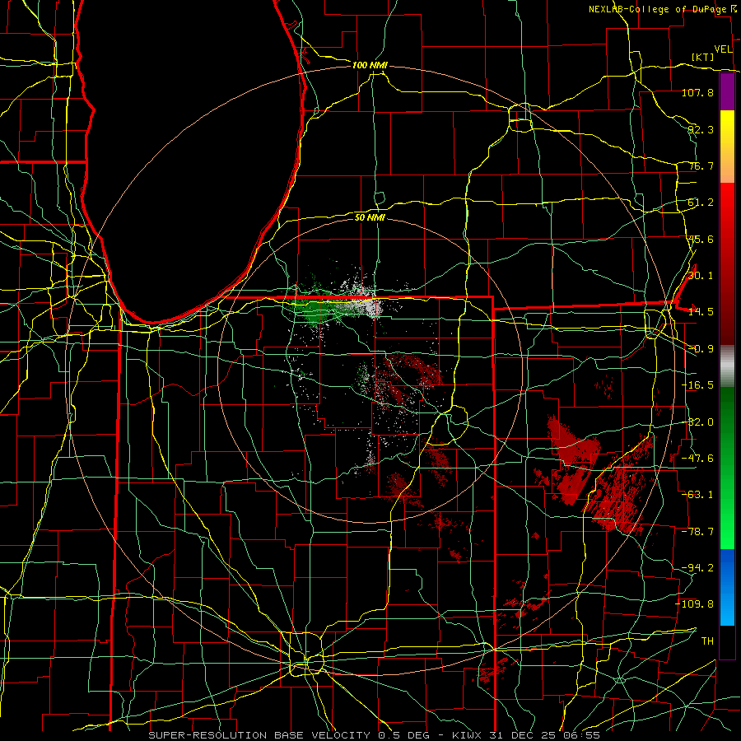Select the 14.5 legend value
Image resolution: width=741 pixels, height=741 pixels.
tap(701, 312)
